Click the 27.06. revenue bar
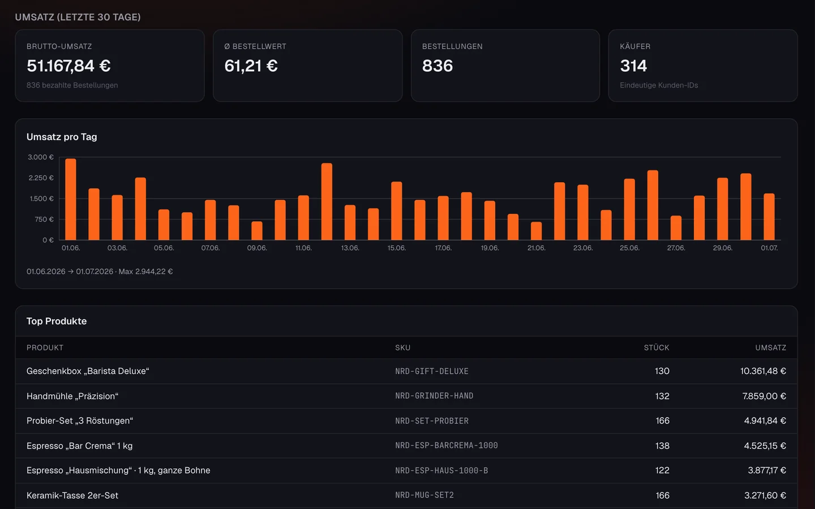 click(x=676, y=228)
